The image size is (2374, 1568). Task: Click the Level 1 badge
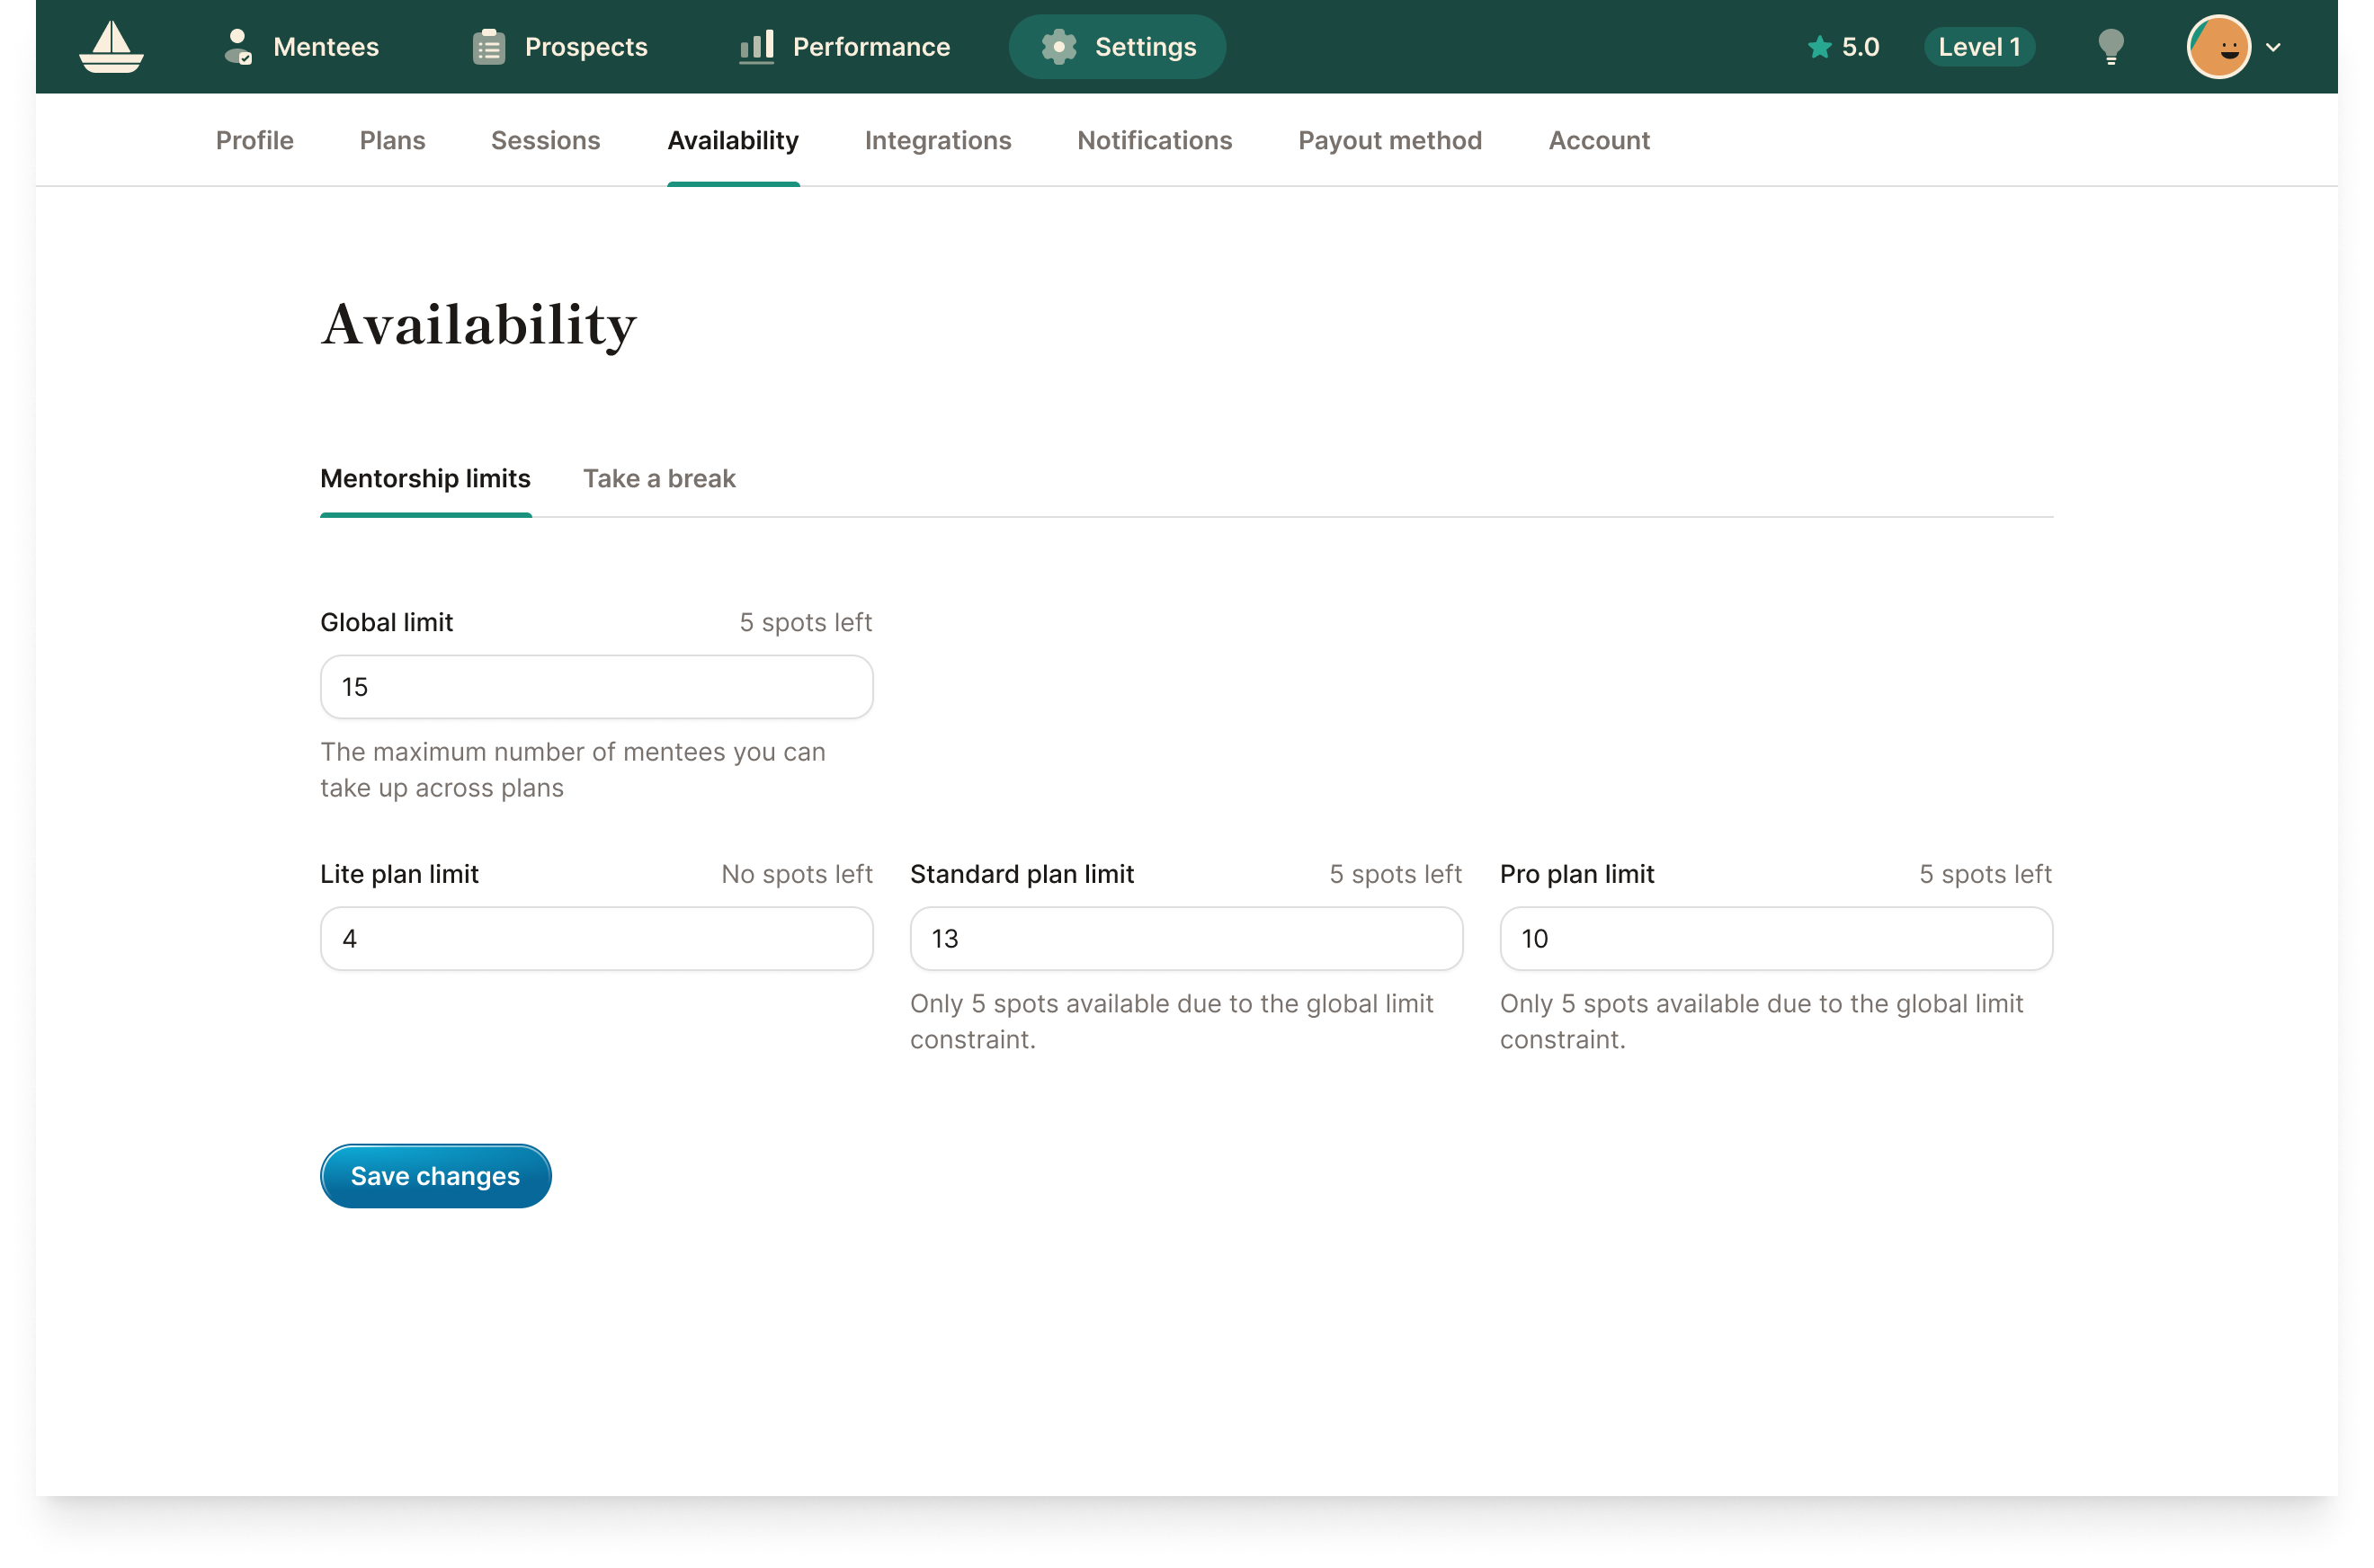pyautogui.click(x=1979, y=47)
